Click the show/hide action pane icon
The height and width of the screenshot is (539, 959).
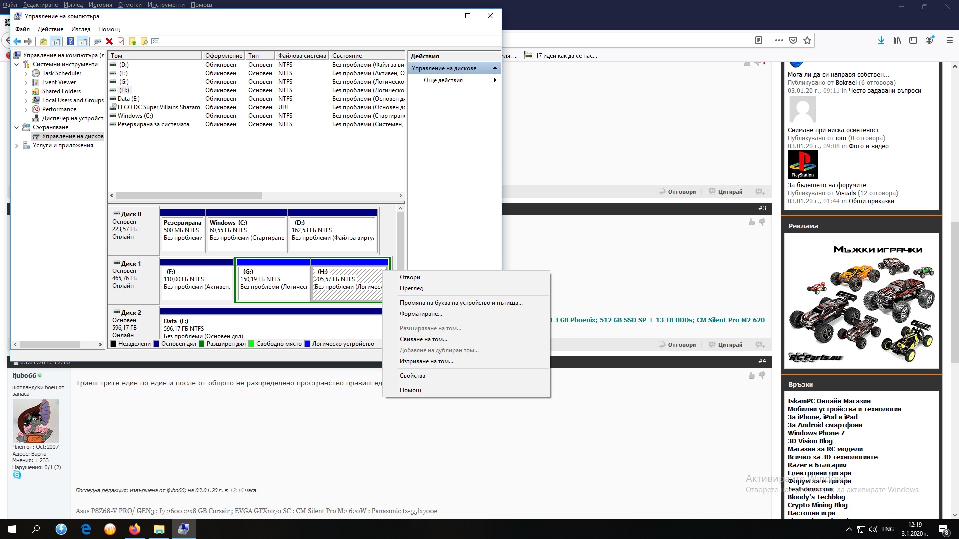(x=83, y=41)
